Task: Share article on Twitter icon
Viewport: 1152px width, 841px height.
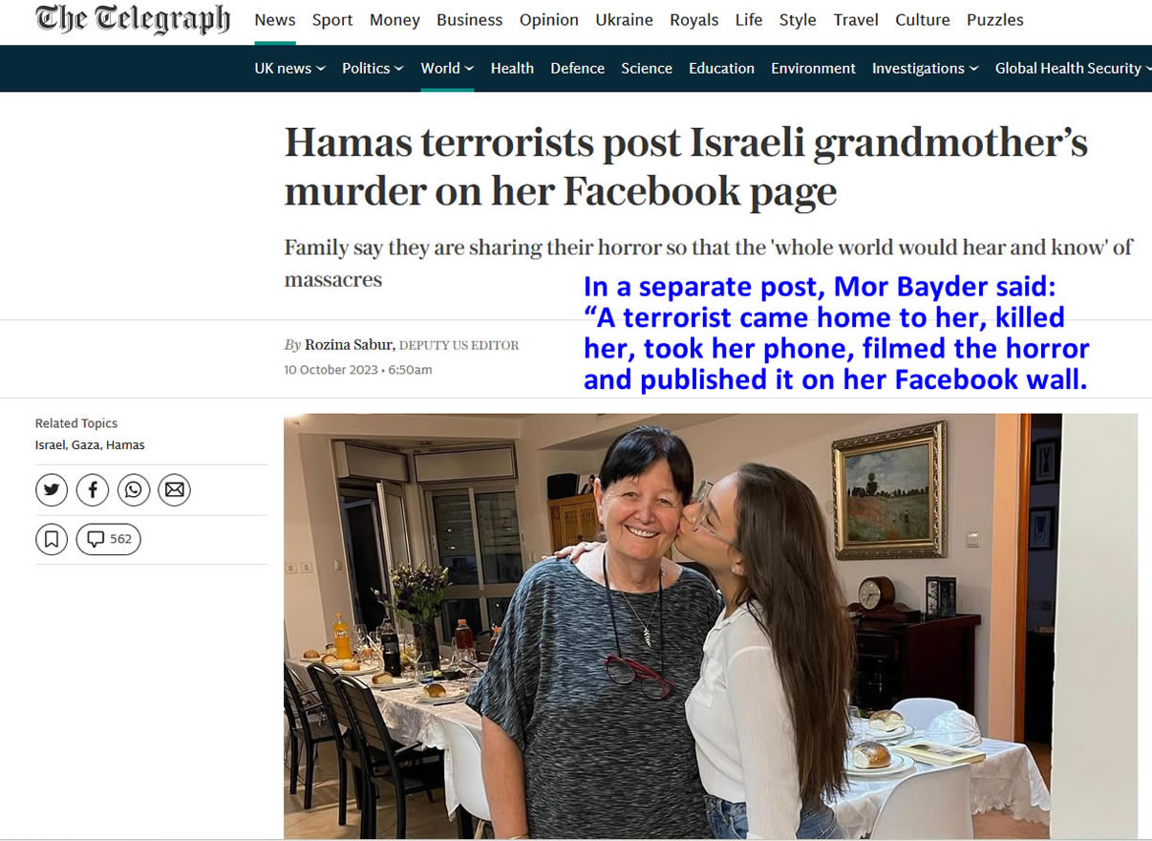Action: tap(52, 490)
